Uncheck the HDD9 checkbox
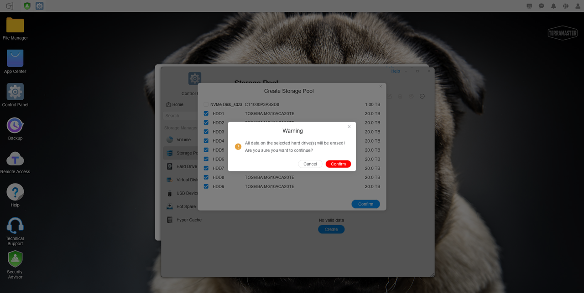This screenshot has width=584, height=293. 206,186
